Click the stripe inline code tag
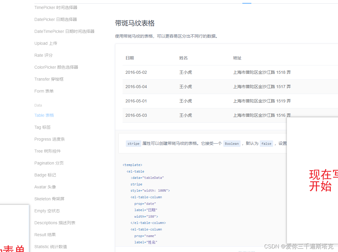Viewport: 338px width, 252px height. click(133, 143)
